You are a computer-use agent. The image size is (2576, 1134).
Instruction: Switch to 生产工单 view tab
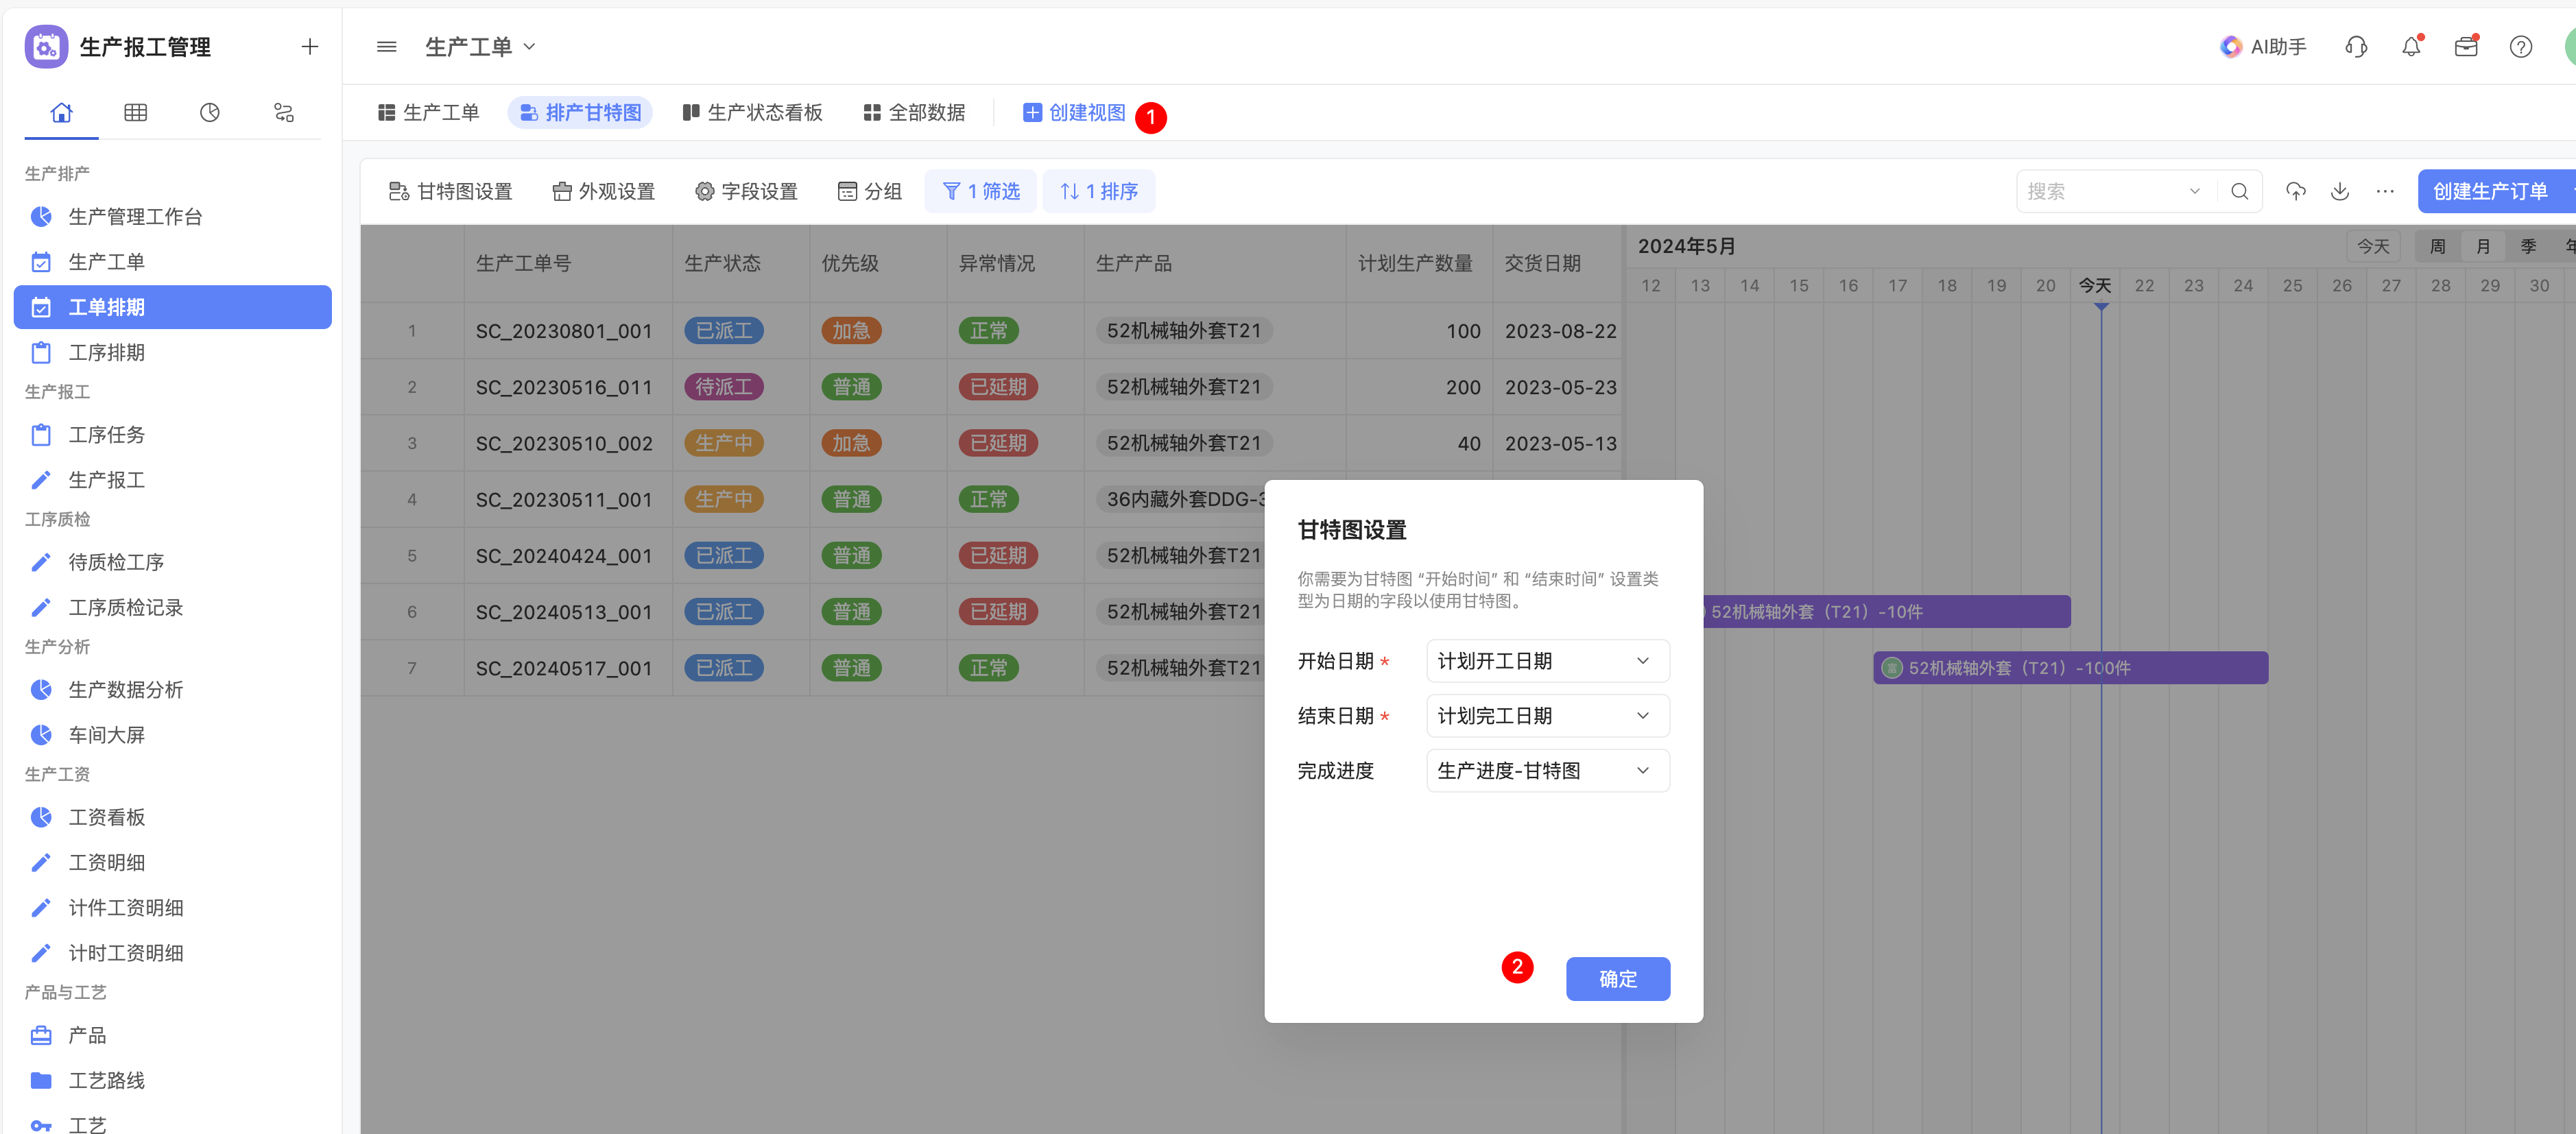429,112
